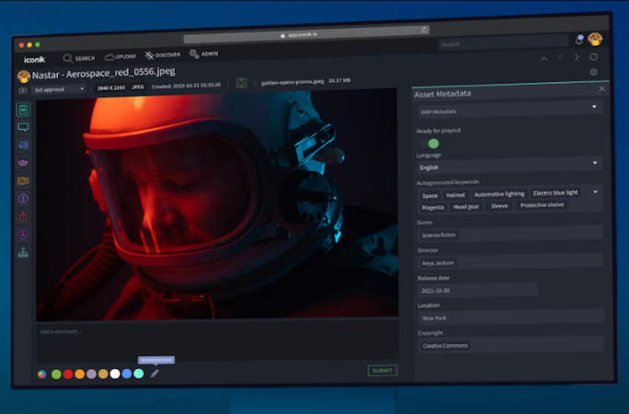Toggle the Ready for playout switch
Viewport: 629px width, 414px height.
[x=429, y=143]
